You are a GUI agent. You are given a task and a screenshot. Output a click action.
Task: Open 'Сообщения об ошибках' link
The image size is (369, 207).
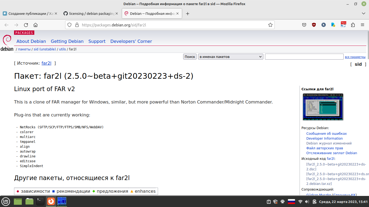tap(326, 133)
